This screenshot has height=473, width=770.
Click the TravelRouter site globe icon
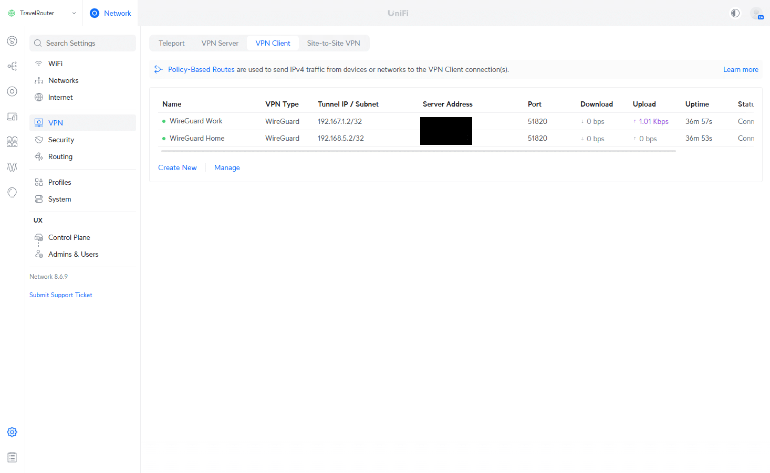(12, 13)
